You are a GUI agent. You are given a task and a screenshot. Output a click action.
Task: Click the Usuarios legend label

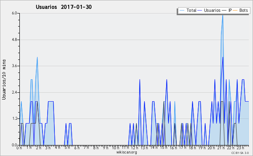(x=212, y=10)
